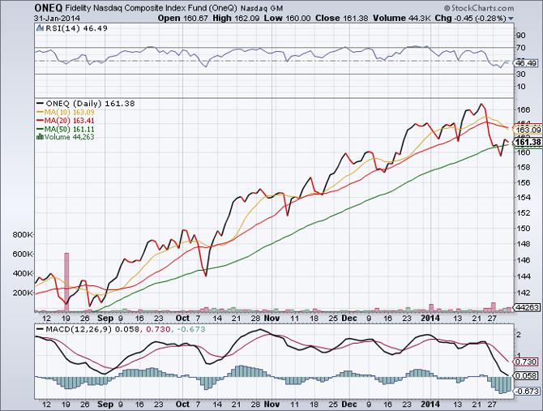Click the 46.49 RSI value tag

526,63
